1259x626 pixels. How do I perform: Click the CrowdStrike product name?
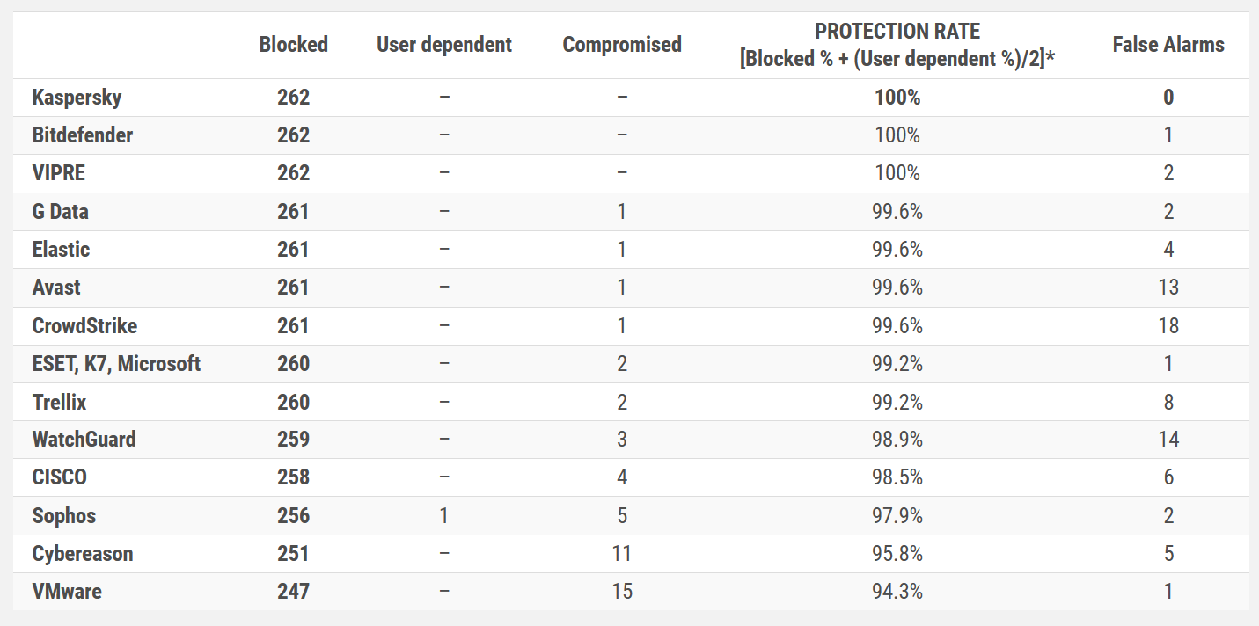84,326
